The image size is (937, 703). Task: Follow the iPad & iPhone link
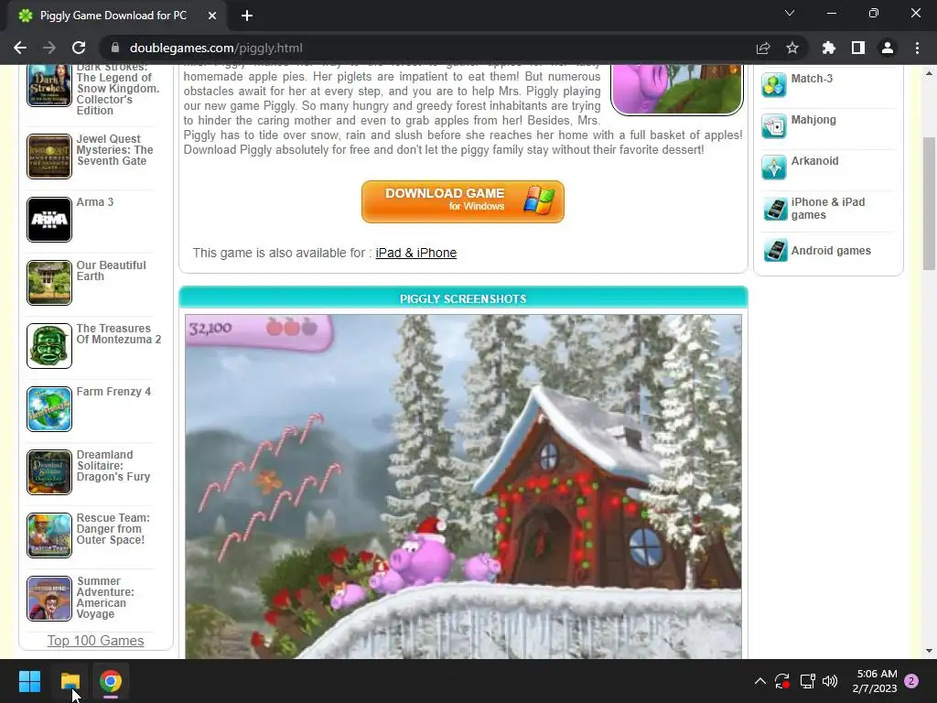coord(416,253)
